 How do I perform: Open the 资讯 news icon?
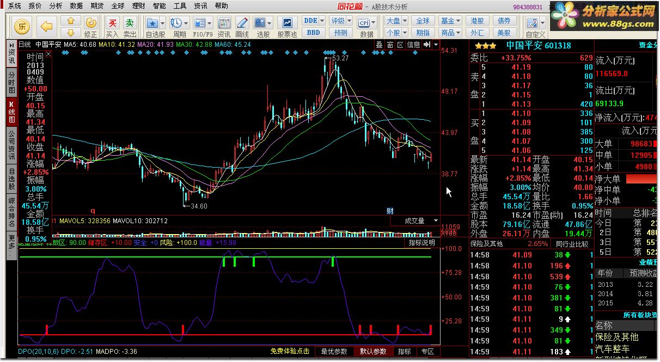pos(224,23)
